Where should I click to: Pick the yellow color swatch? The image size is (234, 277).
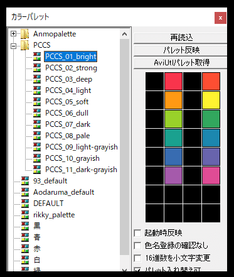[x=211, y=100]
